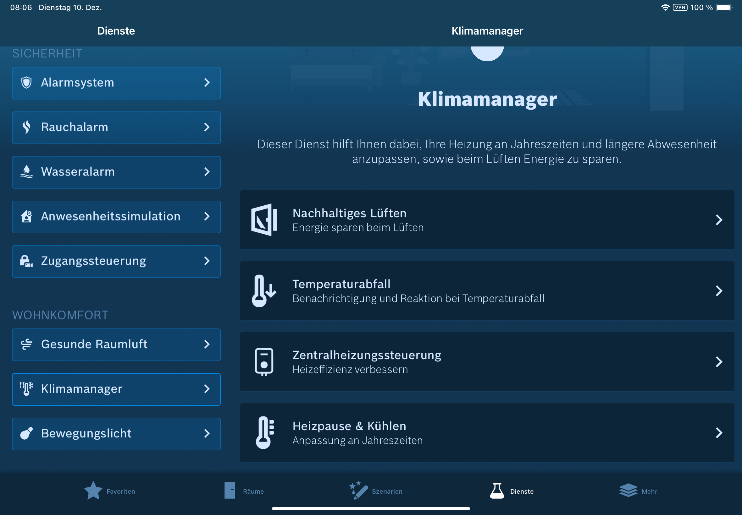
Task: Tap the Zentralheizungssteuerung boiler icon
Action: 264,362
